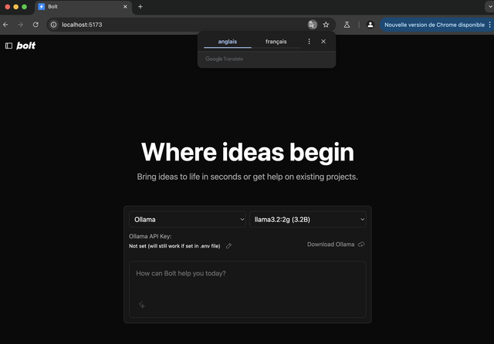Click the Not set API key status text
Image resolution: width=494 pixels, height=344 pixels.
pyautogui.click(x=174, y=246)
